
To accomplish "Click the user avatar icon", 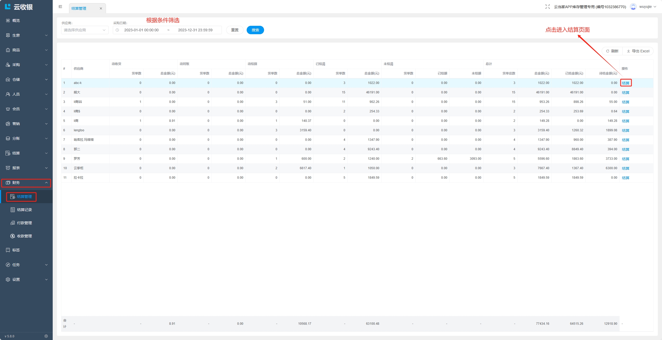I will tap(633, 7).
